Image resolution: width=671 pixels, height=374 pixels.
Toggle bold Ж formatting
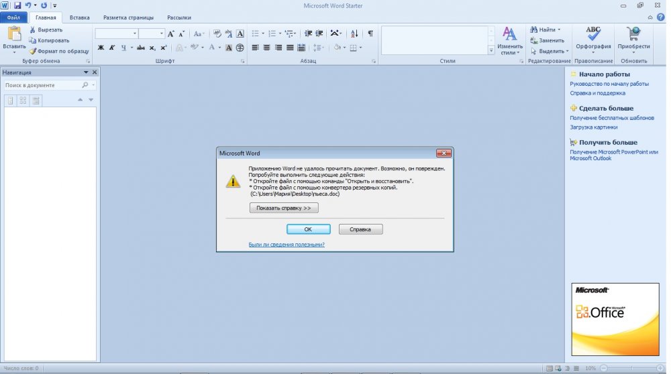(x=101, y=48)
